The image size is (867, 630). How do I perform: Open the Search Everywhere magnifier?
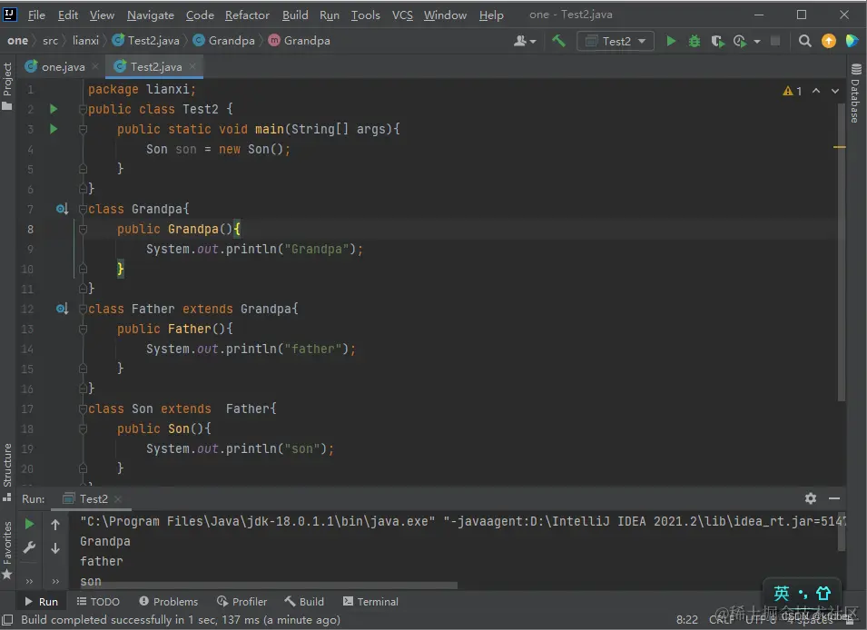pyautogui.click(x=804, y=41)
